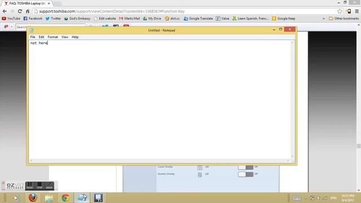Open a new Chrome tab
The width and height of the screenshot is (361, 203).
[x=58, y=4]
